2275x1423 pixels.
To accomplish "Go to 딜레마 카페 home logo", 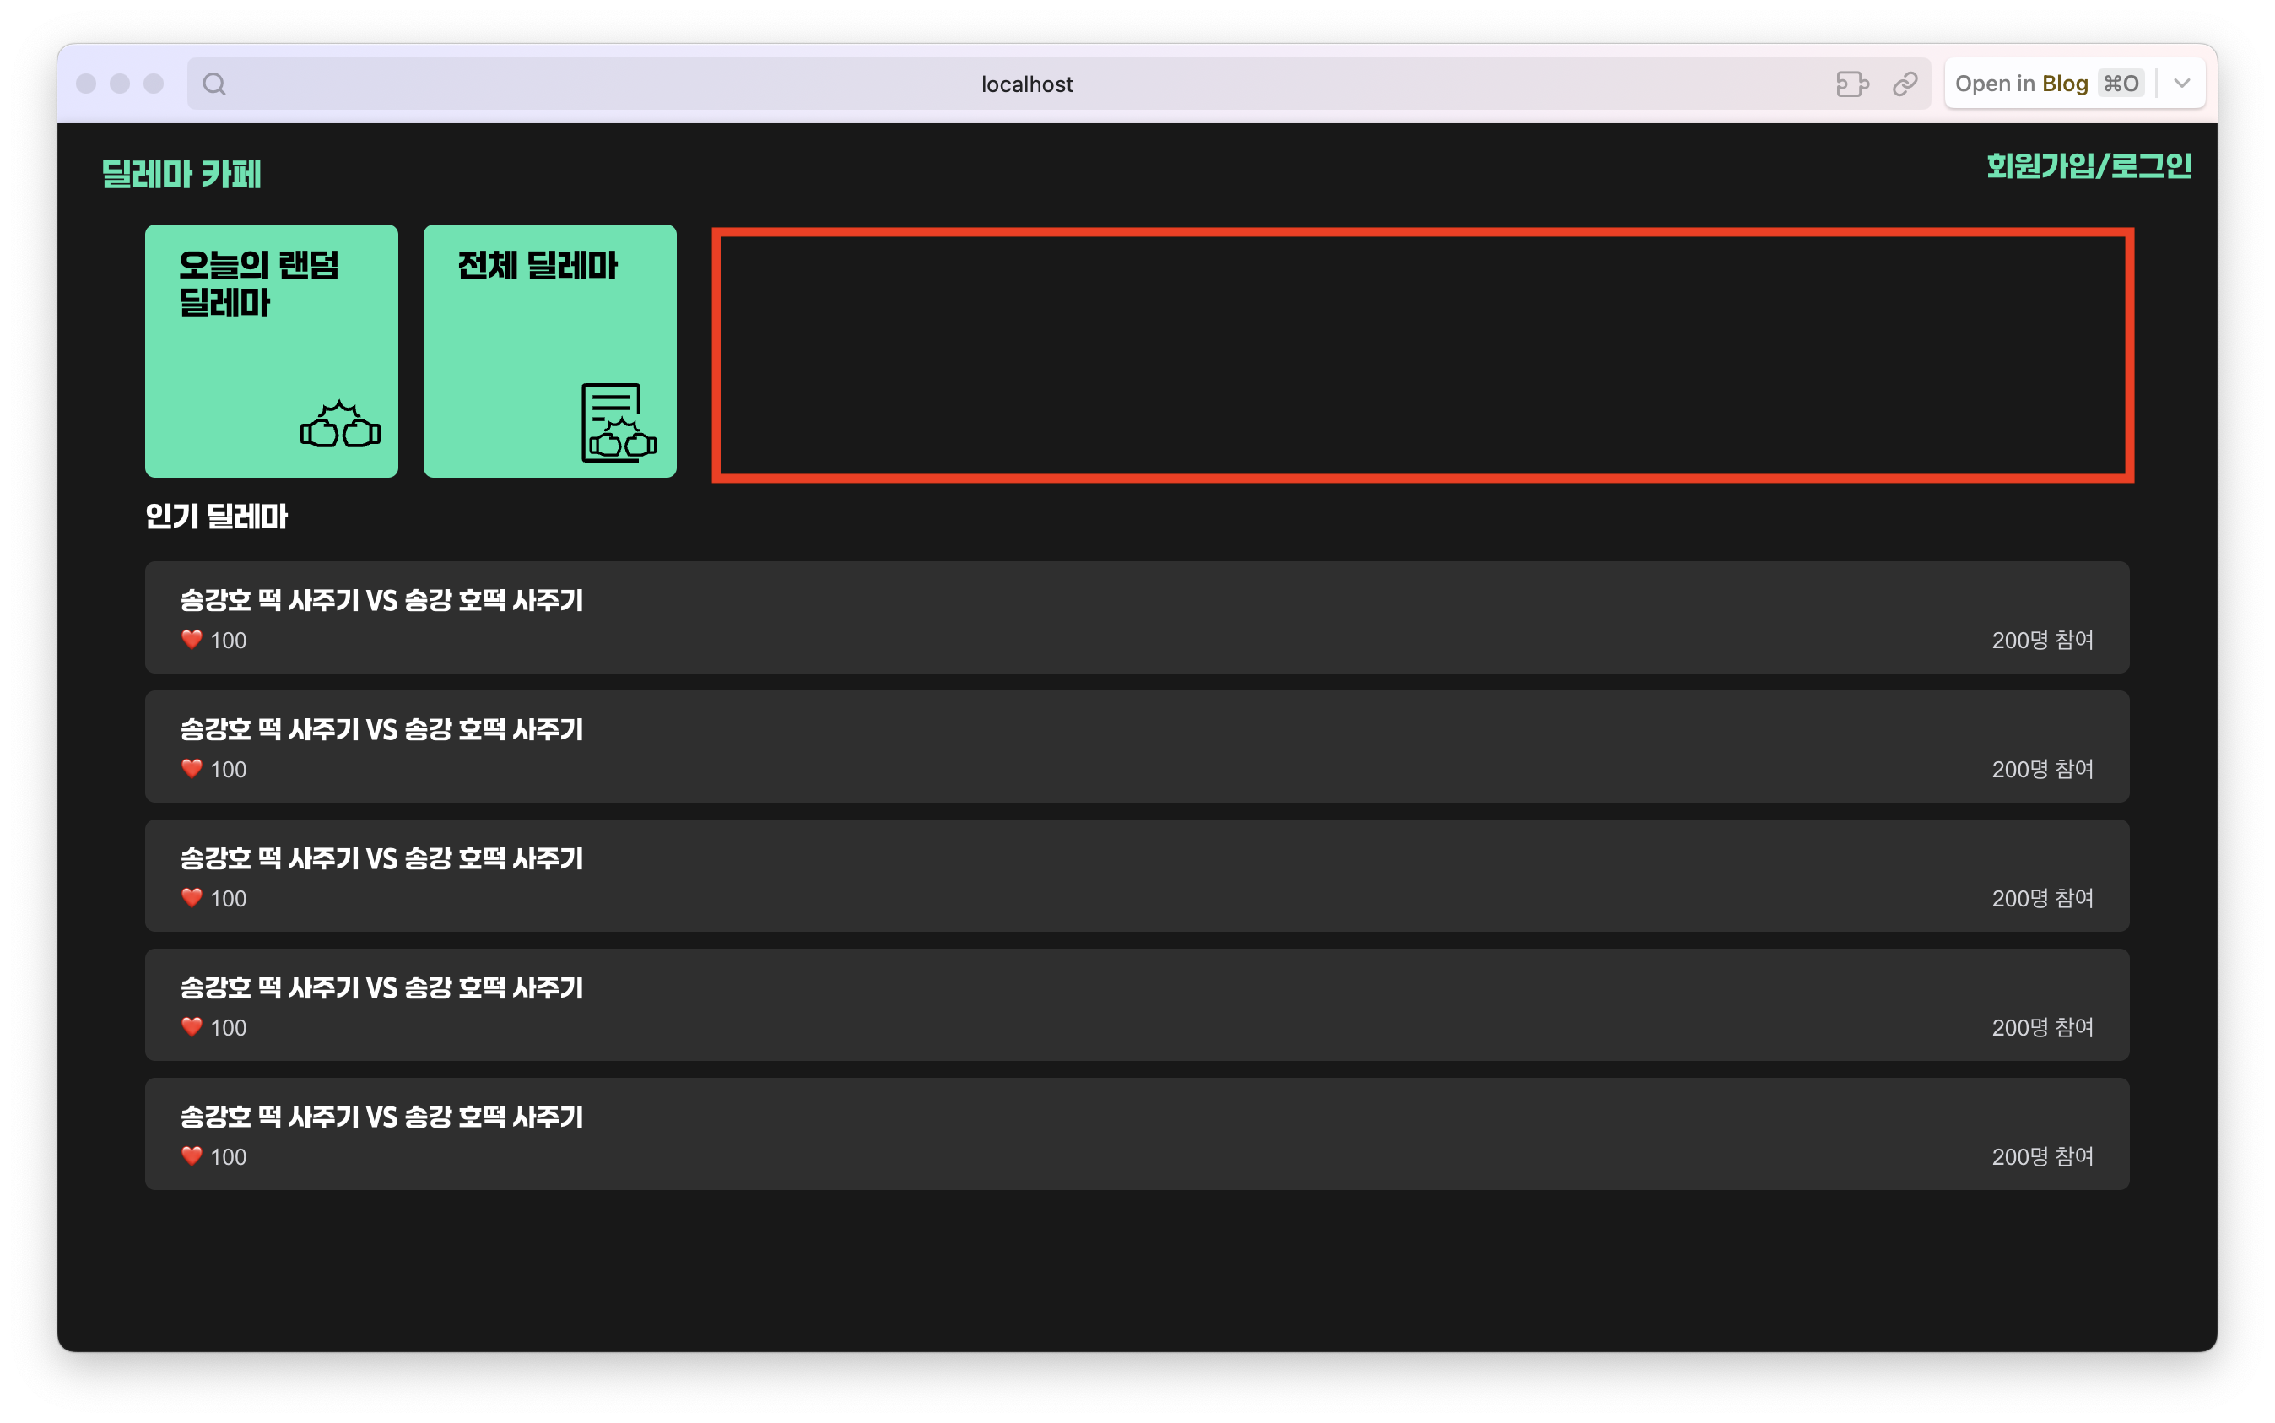I will pos(181,174).
